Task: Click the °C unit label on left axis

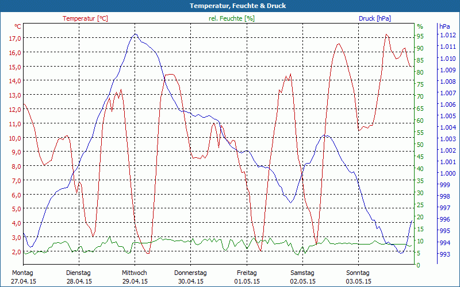Action: tap(18, 26)
